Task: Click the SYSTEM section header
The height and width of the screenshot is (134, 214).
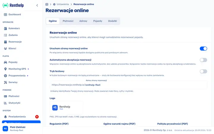Action: [7, 110]
